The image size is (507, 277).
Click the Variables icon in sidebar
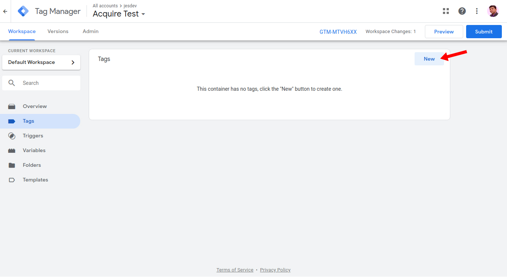12,151
